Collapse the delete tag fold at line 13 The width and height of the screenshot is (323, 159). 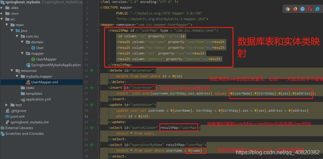click(x=99, y=70)
